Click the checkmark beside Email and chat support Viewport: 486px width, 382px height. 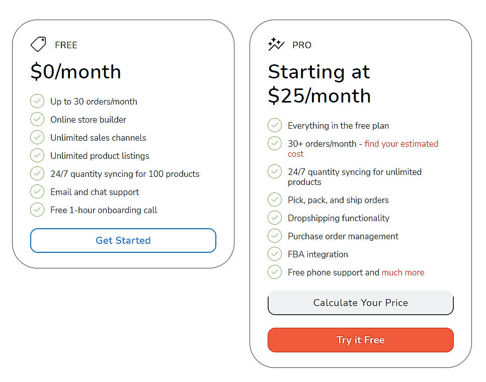point(37,192)
